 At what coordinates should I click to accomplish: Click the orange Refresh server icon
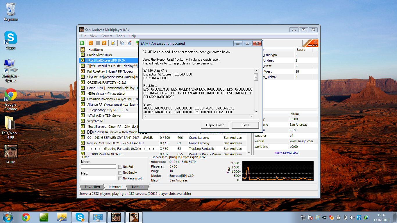click(x=104, y=43)
